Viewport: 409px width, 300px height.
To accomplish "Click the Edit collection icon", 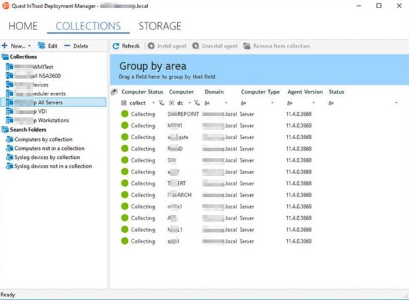I will [42, 46].
